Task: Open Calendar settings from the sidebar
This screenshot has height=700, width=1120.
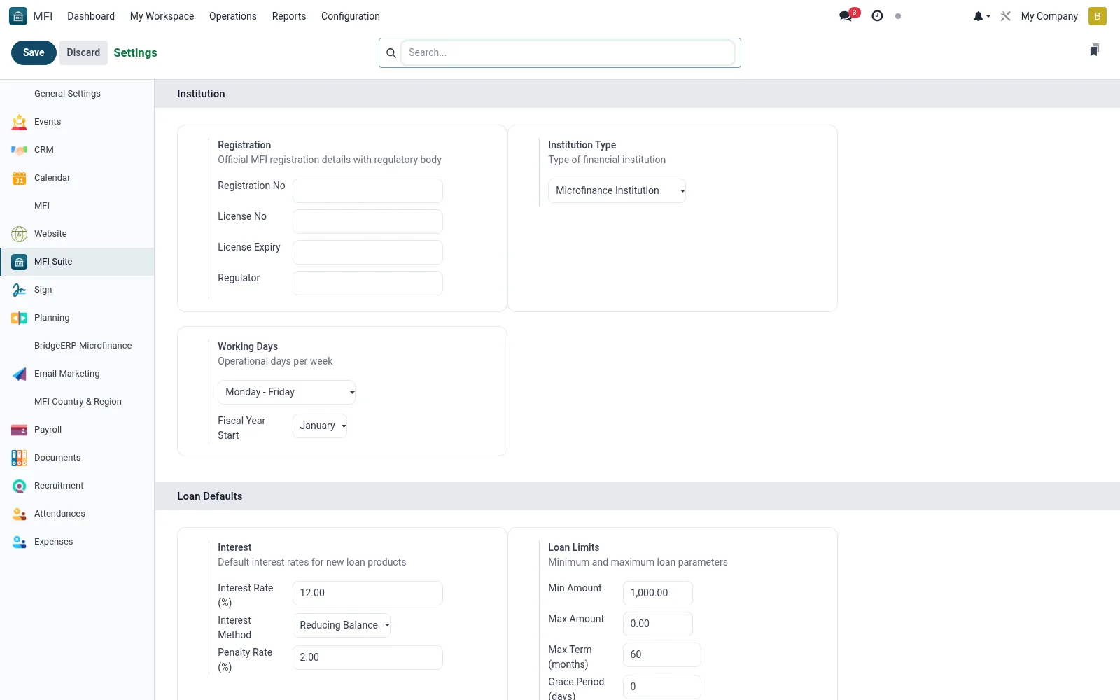Action: [77, 178]
